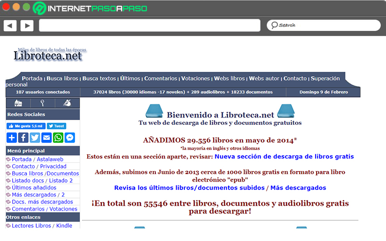Open Votaciones in top navigation
Screen dimensions: 386x241
point(195,79)
